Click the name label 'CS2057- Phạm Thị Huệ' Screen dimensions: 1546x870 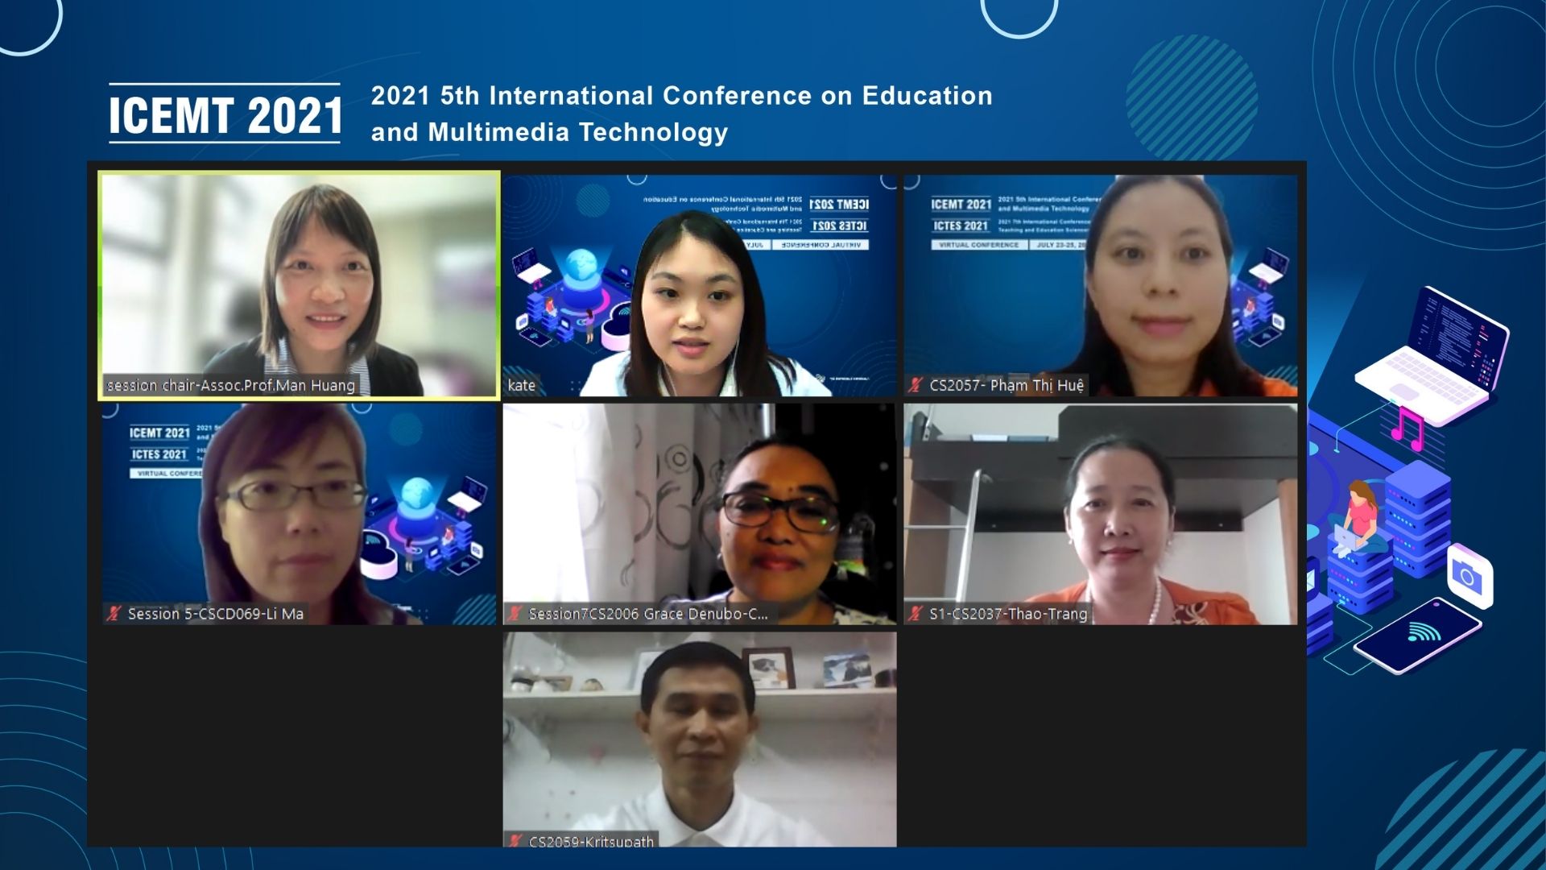pos(1007,385)
